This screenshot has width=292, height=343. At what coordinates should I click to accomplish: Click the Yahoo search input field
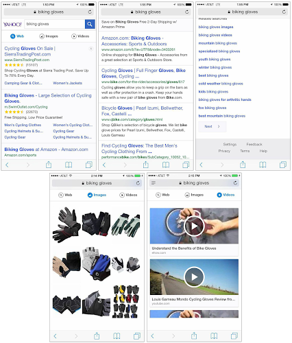click(55, 24)
